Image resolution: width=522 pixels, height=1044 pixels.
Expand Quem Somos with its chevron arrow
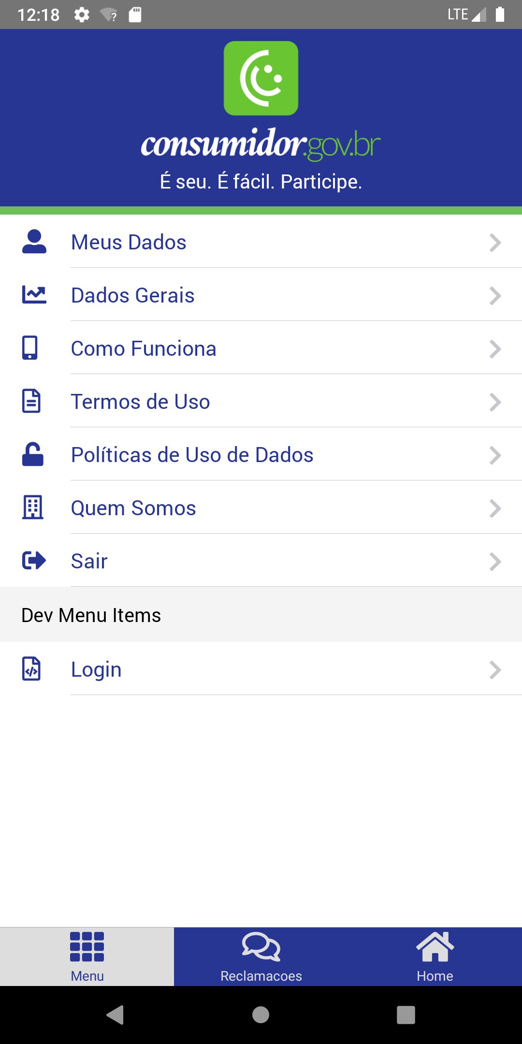pos(495,508)
